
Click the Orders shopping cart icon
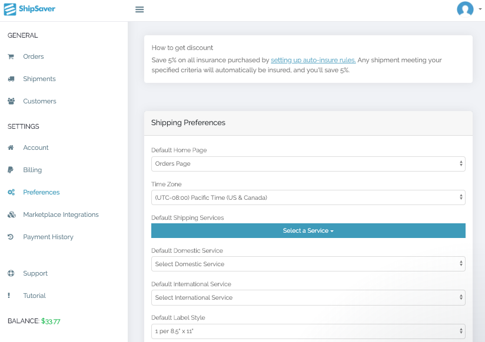(11, 56)
